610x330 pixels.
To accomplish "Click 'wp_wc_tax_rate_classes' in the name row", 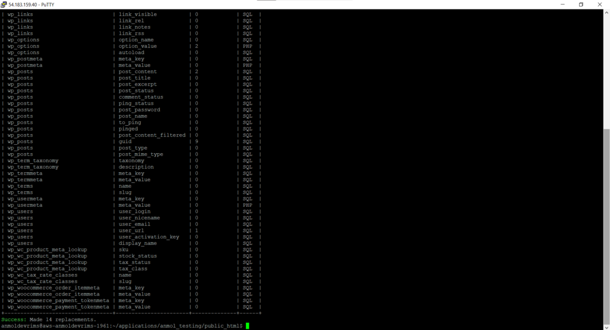I will pyautogui.click(x=42, y=275).
